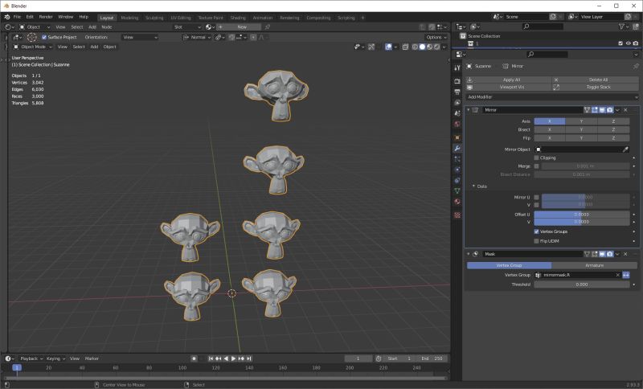Open the Playback dropdown in timeline
643x389 pixels.
(31, 358)
